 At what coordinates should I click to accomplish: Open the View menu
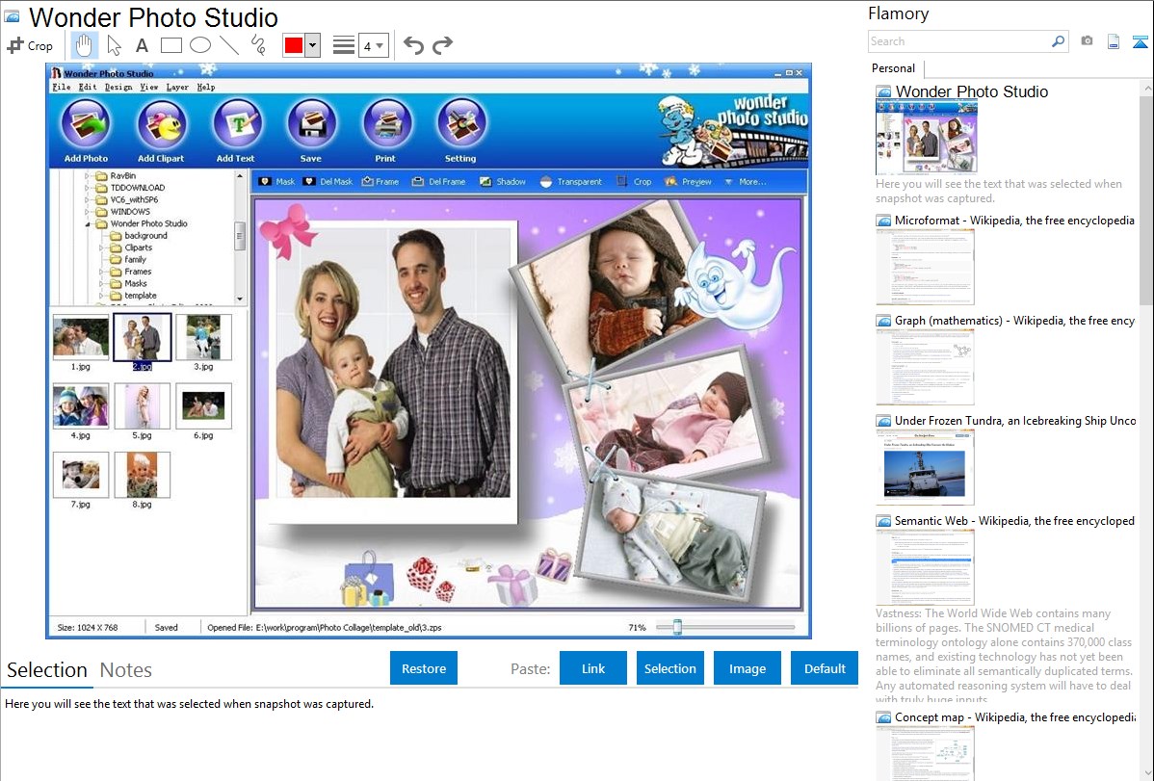[x=148, y=87]
